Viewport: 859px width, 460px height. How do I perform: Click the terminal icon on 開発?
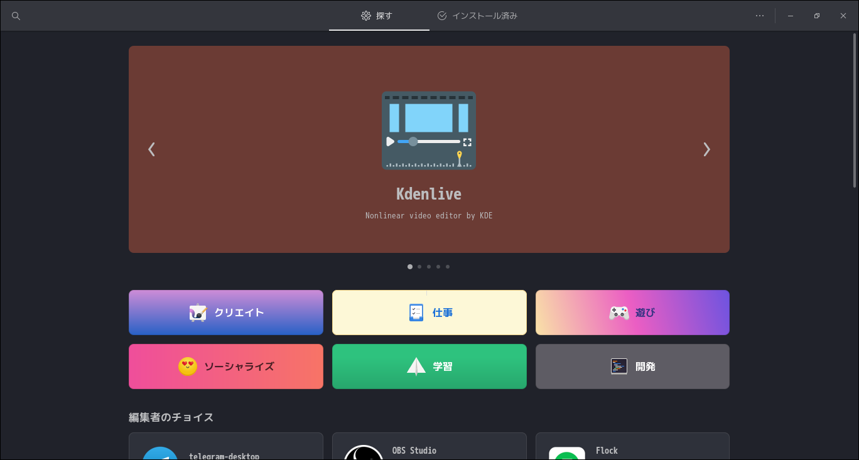[x=619, y=366]
